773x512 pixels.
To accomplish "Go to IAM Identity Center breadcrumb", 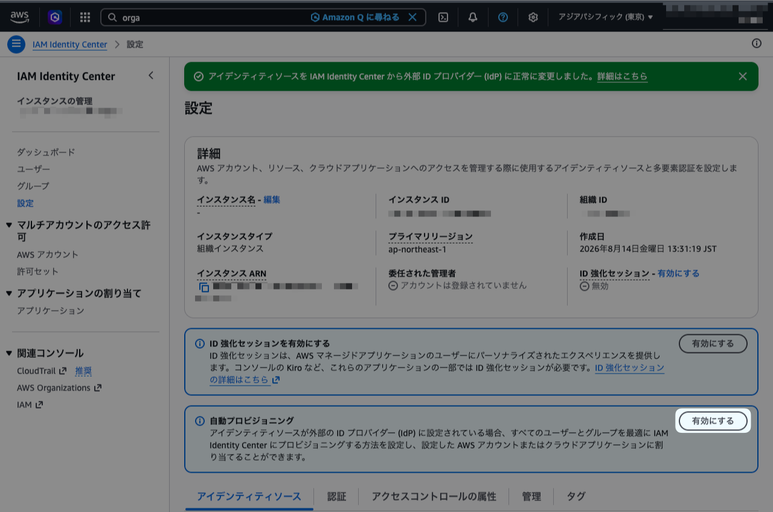I will pos(69,45).
